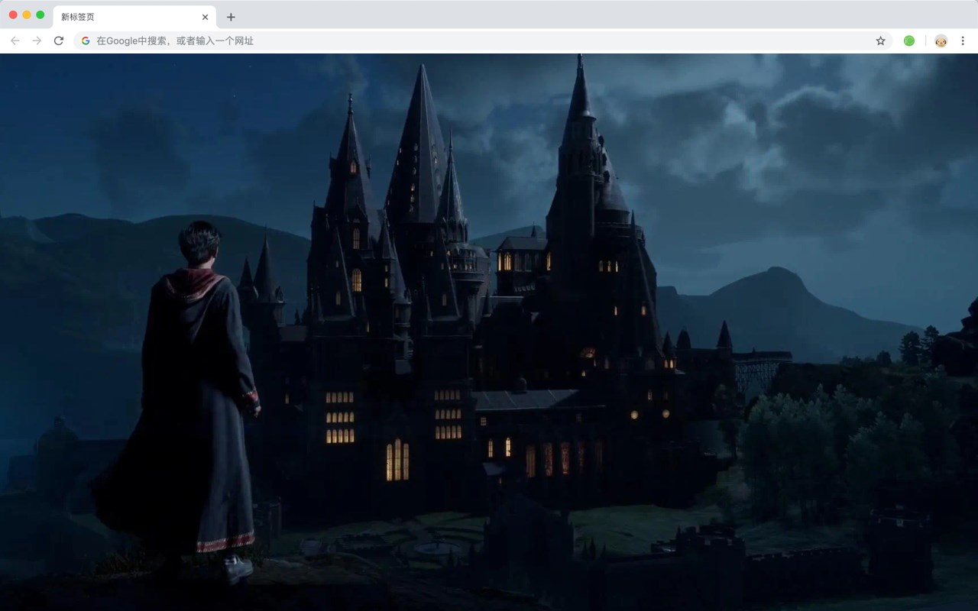
Task: Open the green extension icon
Action: tap(909, 40)
